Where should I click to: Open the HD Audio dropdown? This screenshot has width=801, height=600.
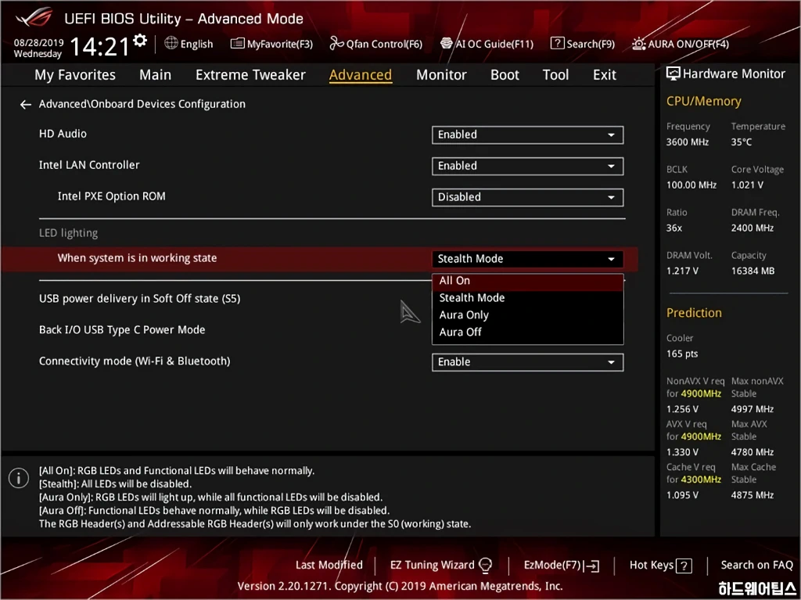528,135
